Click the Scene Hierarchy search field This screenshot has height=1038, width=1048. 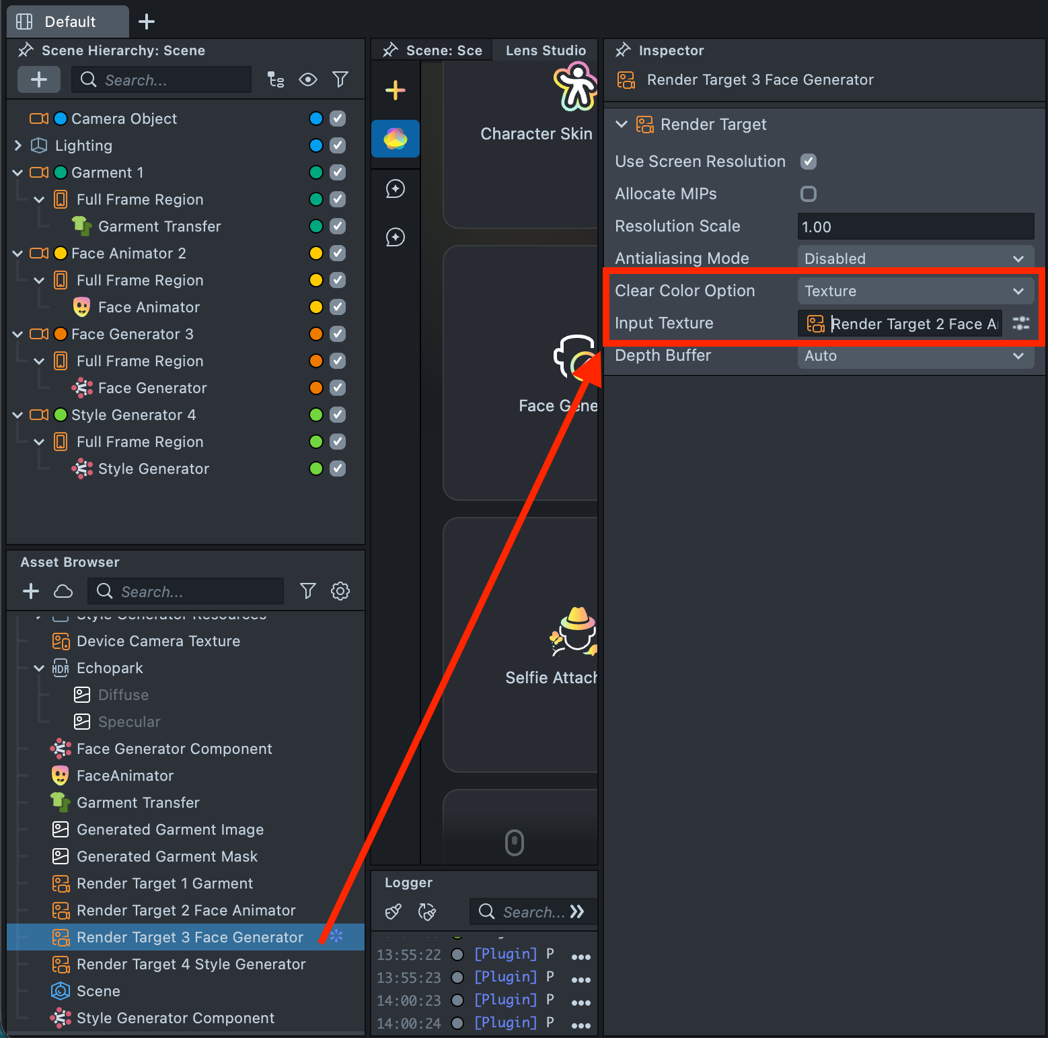161,79
